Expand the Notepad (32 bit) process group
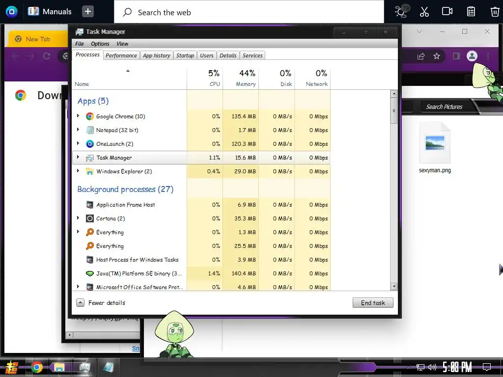The height and width of the screenshot is (377, 503). pyautogui.click(x=78, y=130)
